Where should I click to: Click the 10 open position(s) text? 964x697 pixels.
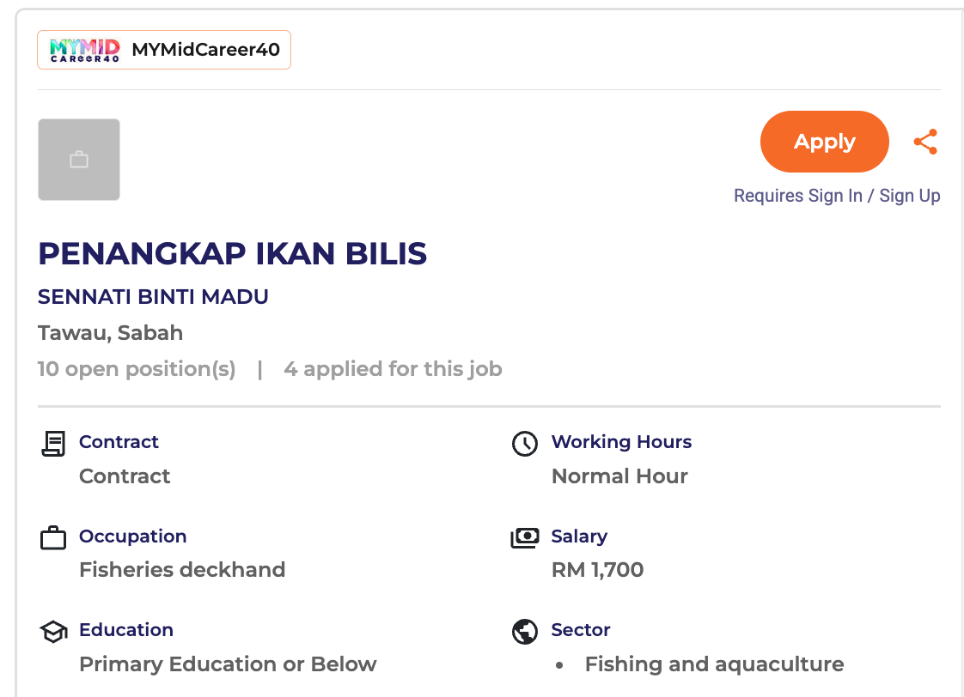pyautogui.click(x=137, y=369)
